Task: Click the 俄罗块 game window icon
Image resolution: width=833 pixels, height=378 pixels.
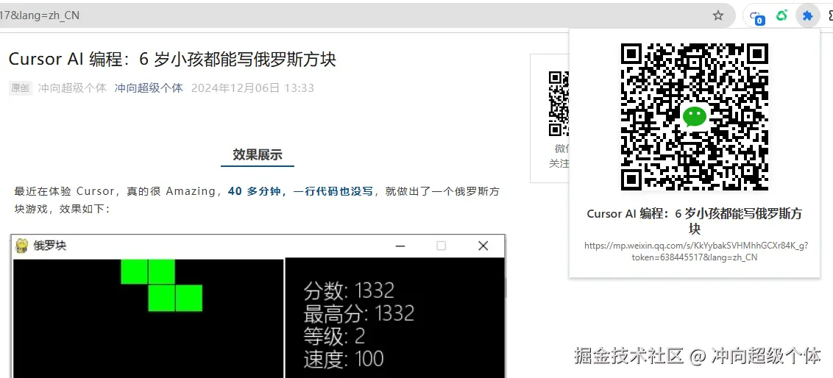Action: [x=22, y=246]
